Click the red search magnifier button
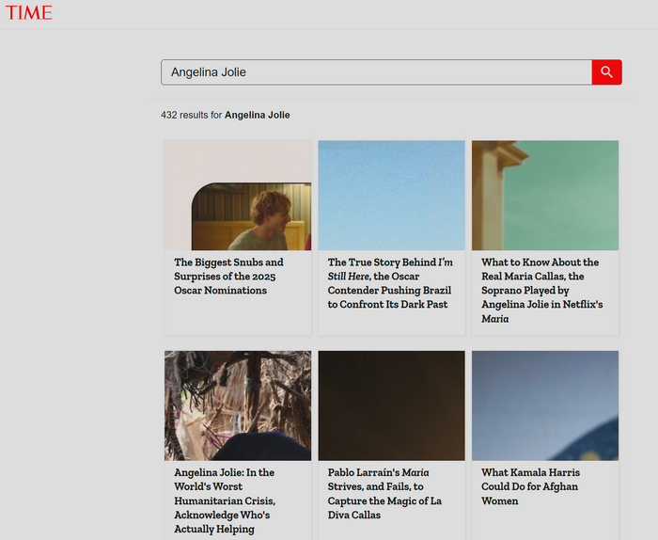The height and width of the screenshot is (540, 658). click(607, 72)
